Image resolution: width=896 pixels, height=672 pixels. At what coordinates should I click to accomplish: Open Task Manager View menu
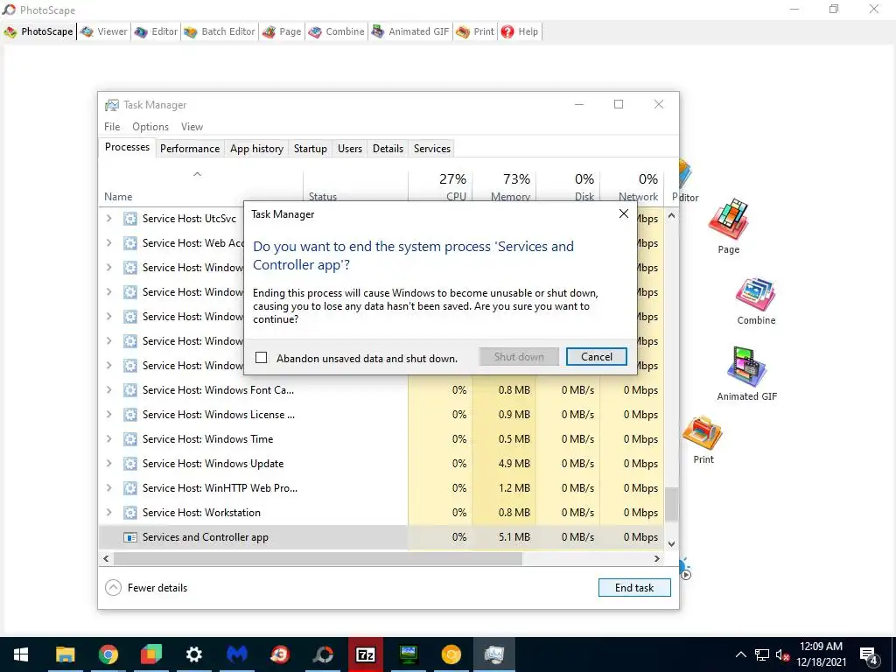[x=192, y=126]
